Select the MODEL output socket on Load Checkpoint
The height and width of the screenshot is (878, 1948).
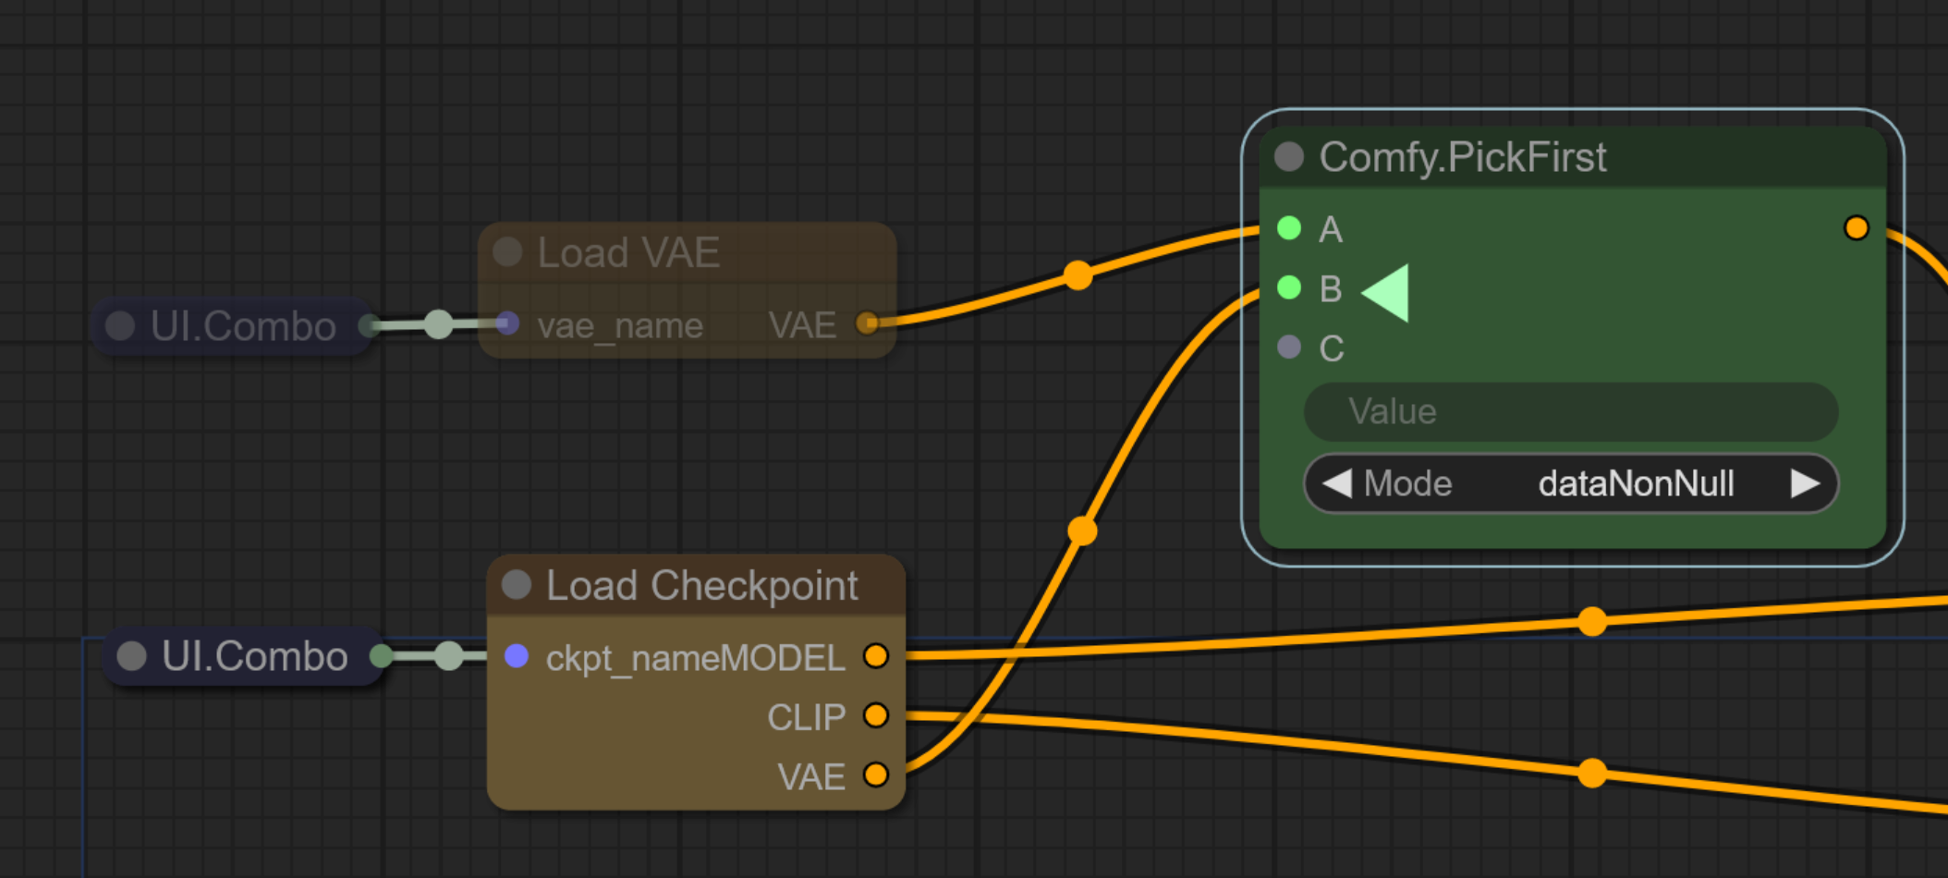coord(876,656)
